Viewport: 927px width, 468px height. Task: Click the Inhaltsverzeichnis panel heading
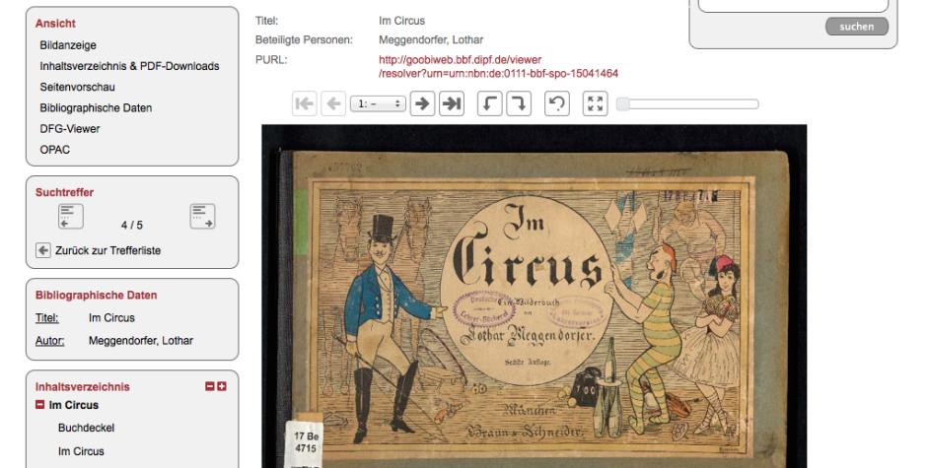[82, 387]
